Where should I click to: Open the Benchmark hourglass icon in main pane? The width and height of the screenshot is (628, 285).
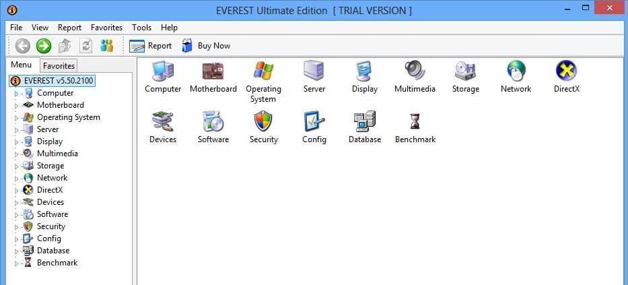(x=415, y=121)
